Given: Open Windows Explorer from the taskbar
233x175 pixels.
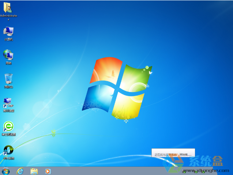Looking at the screenshot, I should tap(34, 171).
